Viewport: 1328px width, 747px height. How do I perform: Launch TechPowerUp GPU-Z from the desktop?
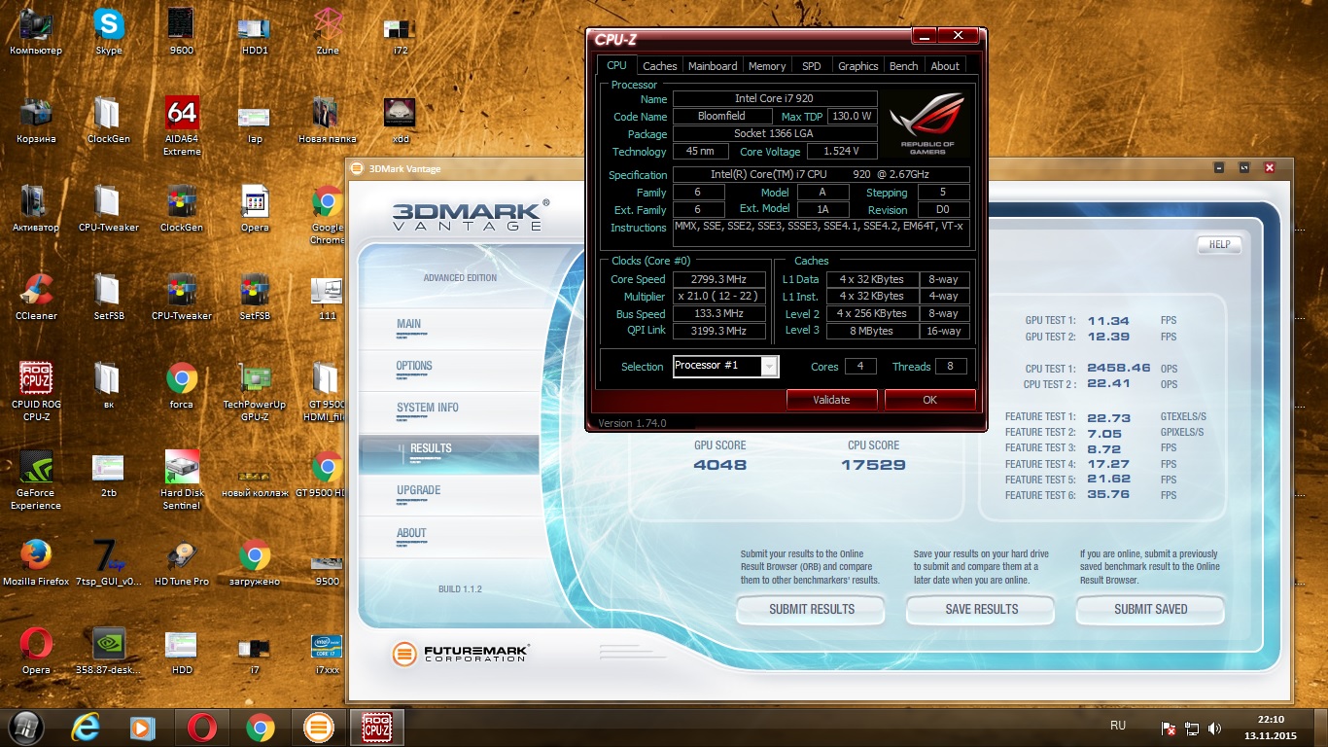click(x=254, y=378)
